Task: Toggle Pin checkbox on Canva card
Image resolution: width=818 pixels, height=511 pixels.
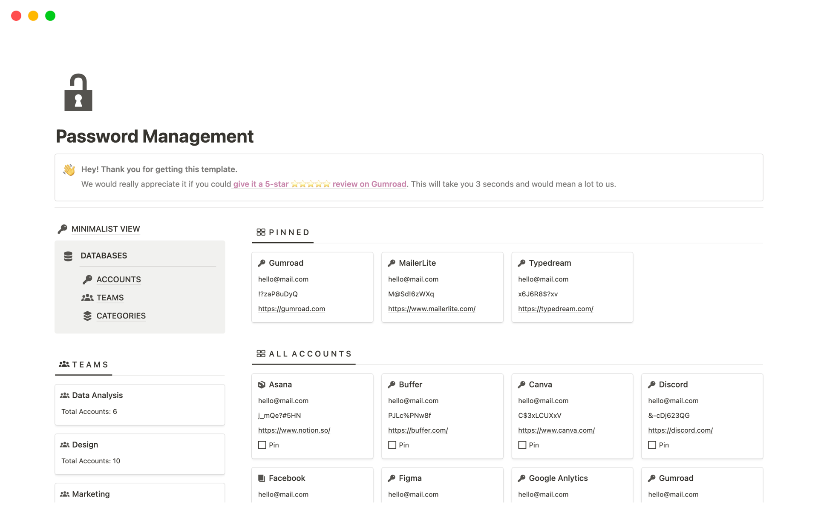Action: pyautogui.click(x=522, y=445)
